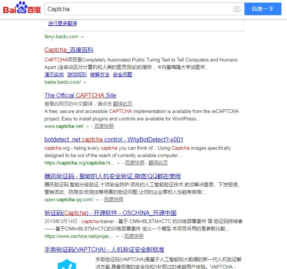Open 百度快照 for www.captcha.net
Screen dimensions: 287x269
tap(104, 126)
